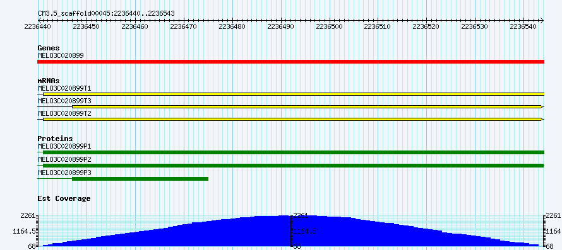Click ruler position 2236450
The height and width of the screenshot is (250, 562).
[x=86, y=26]
